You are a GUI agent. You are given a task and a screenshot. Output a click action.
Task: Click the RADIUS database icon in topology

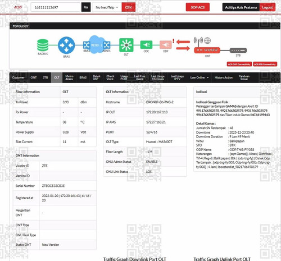click(43, 45)
